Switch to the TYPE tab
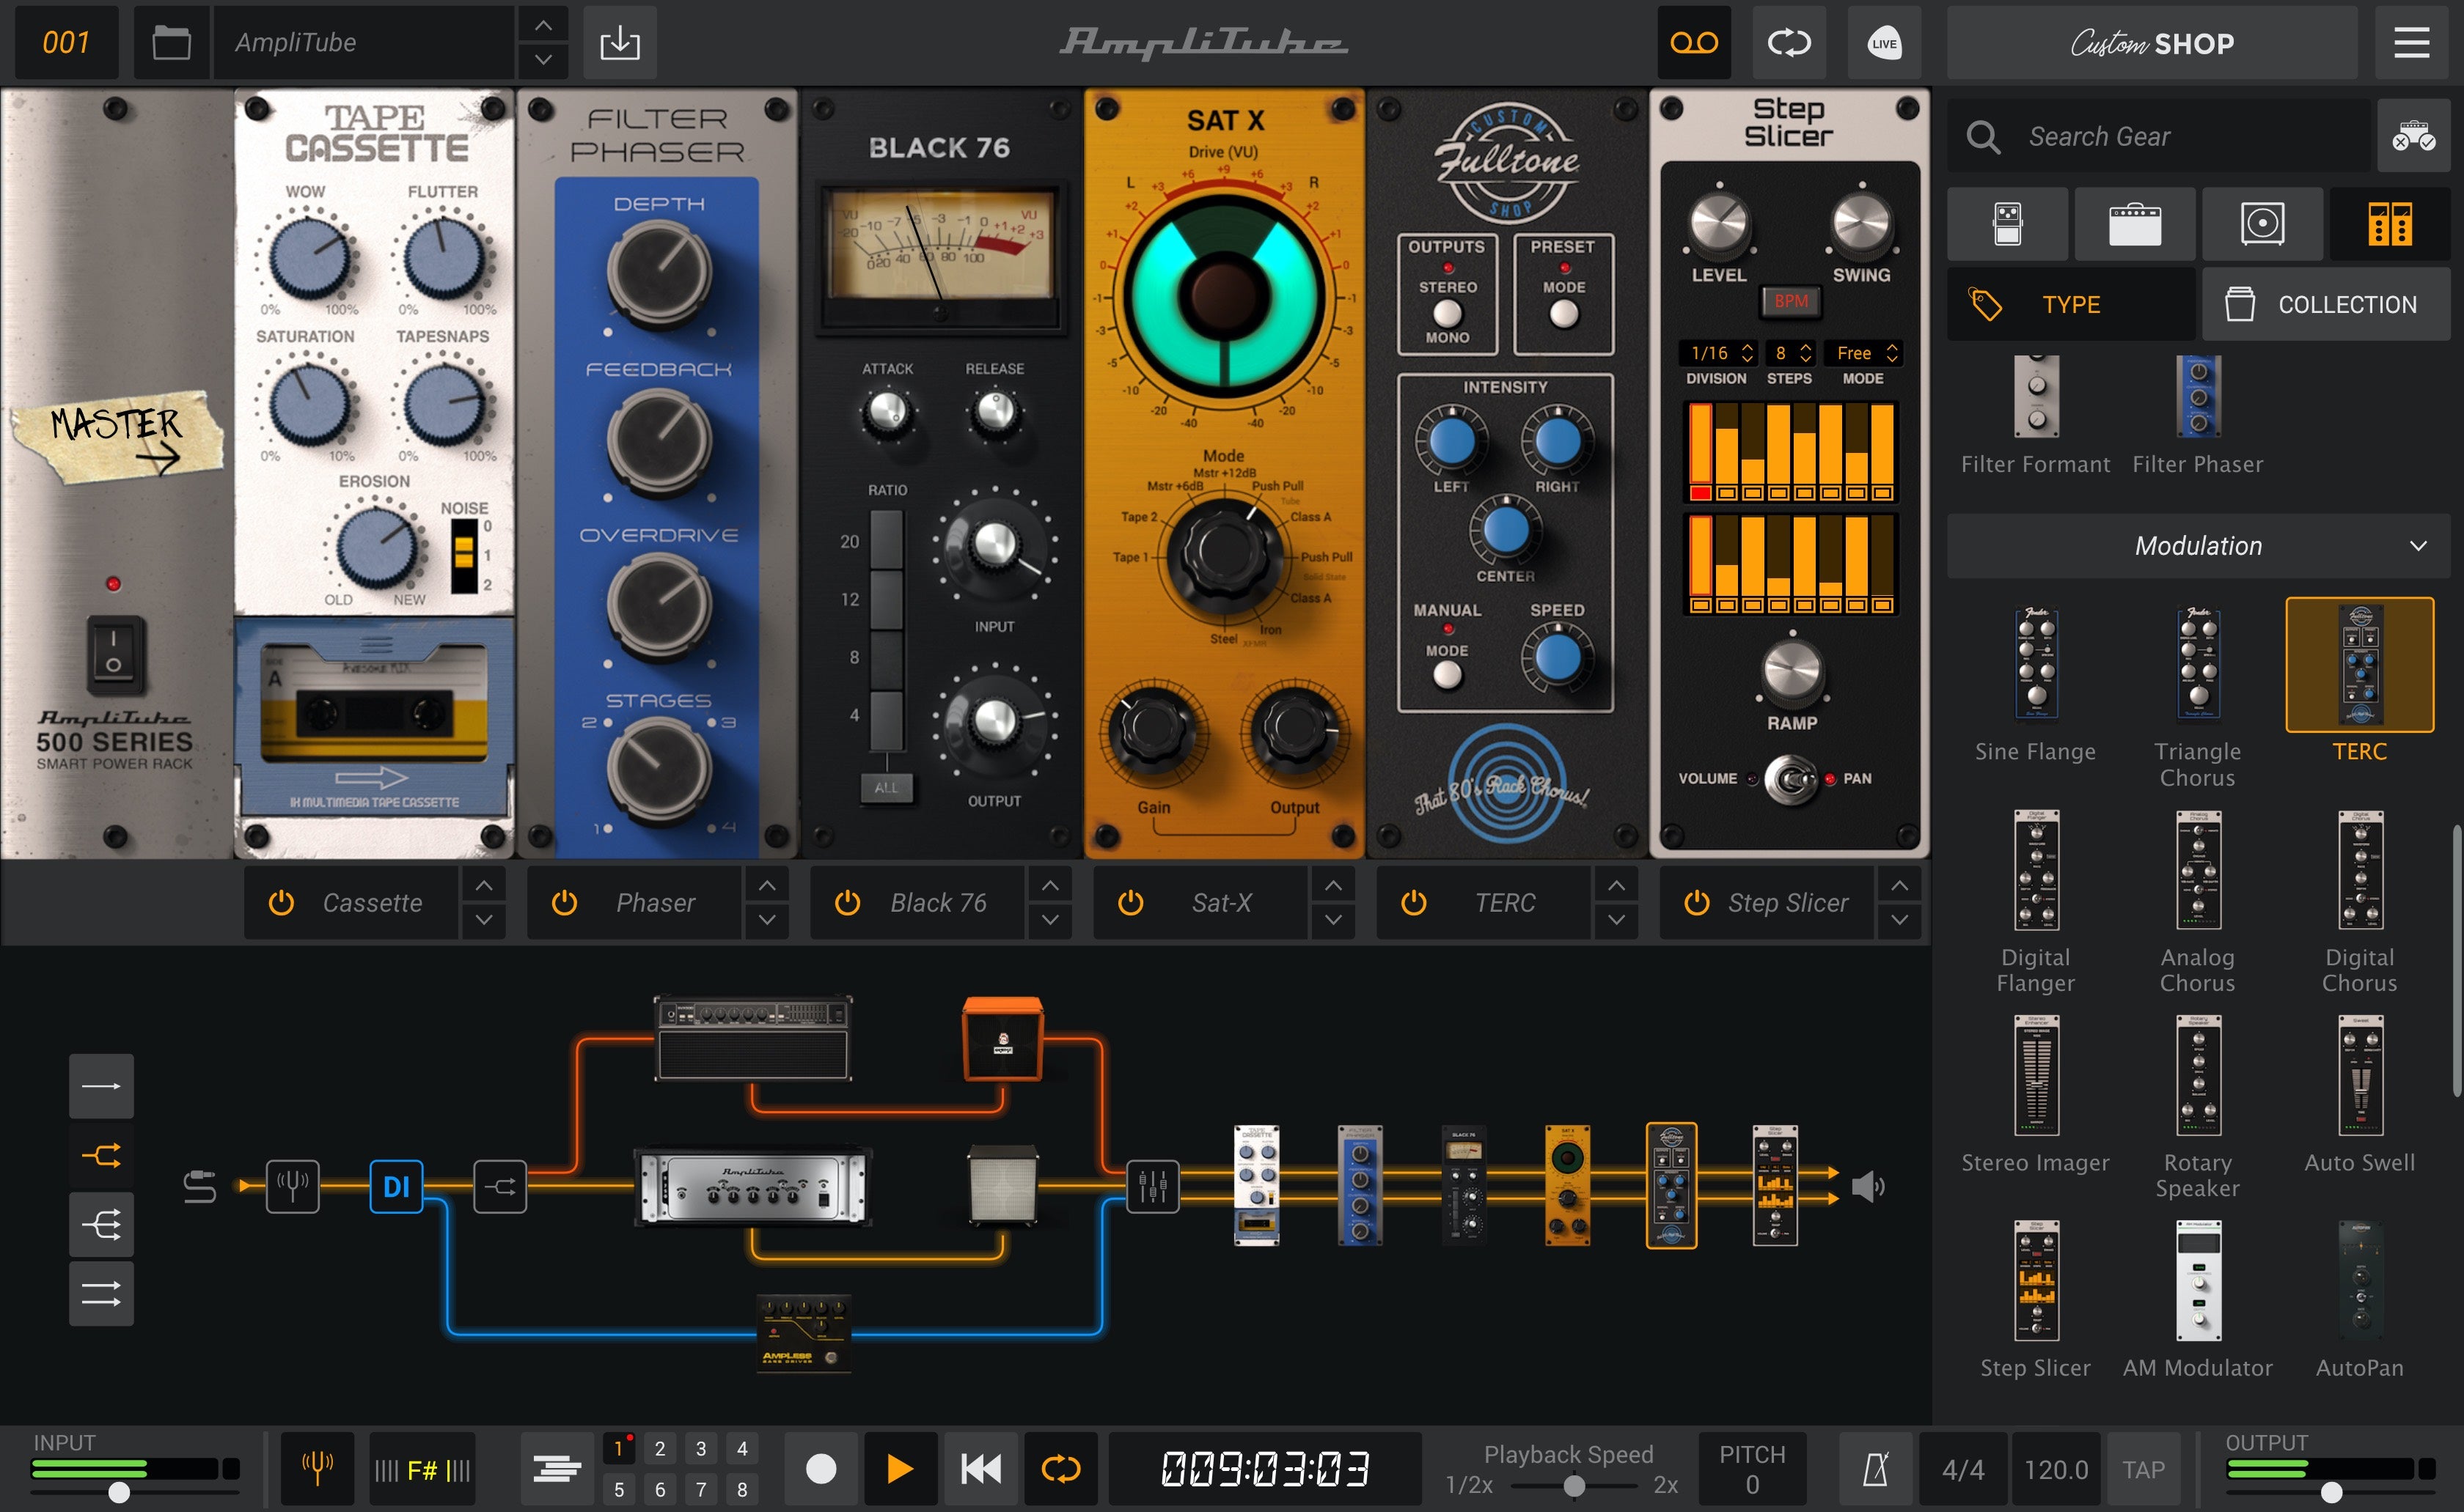The width and height of the screenshot is (2464, 1512). tap(2071, 304)
